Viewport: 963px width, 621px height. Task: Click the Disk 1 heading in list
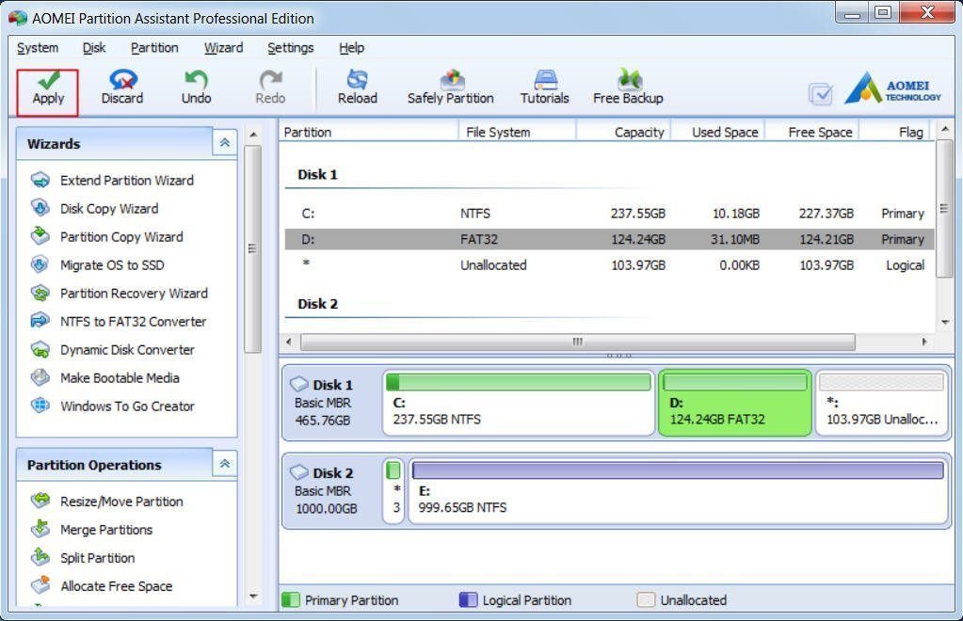click(317, 175)
